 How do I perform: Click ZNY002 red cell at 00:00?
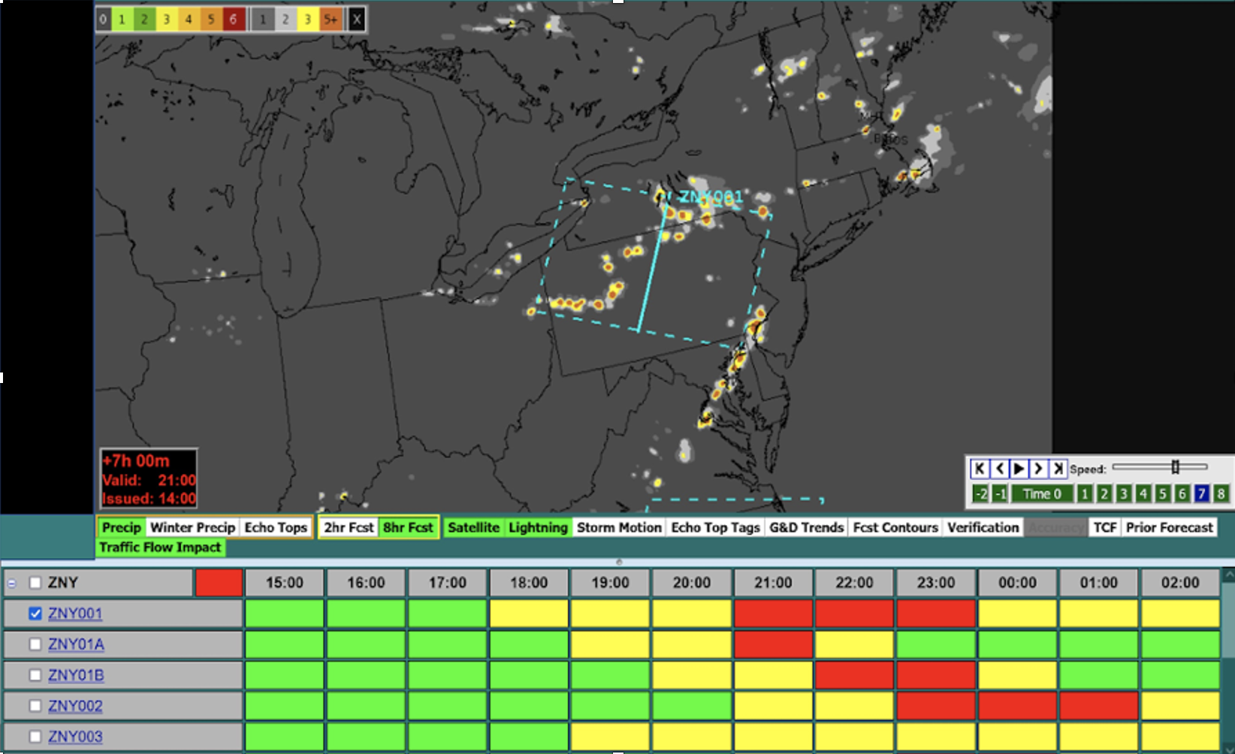pos(1017,706)
